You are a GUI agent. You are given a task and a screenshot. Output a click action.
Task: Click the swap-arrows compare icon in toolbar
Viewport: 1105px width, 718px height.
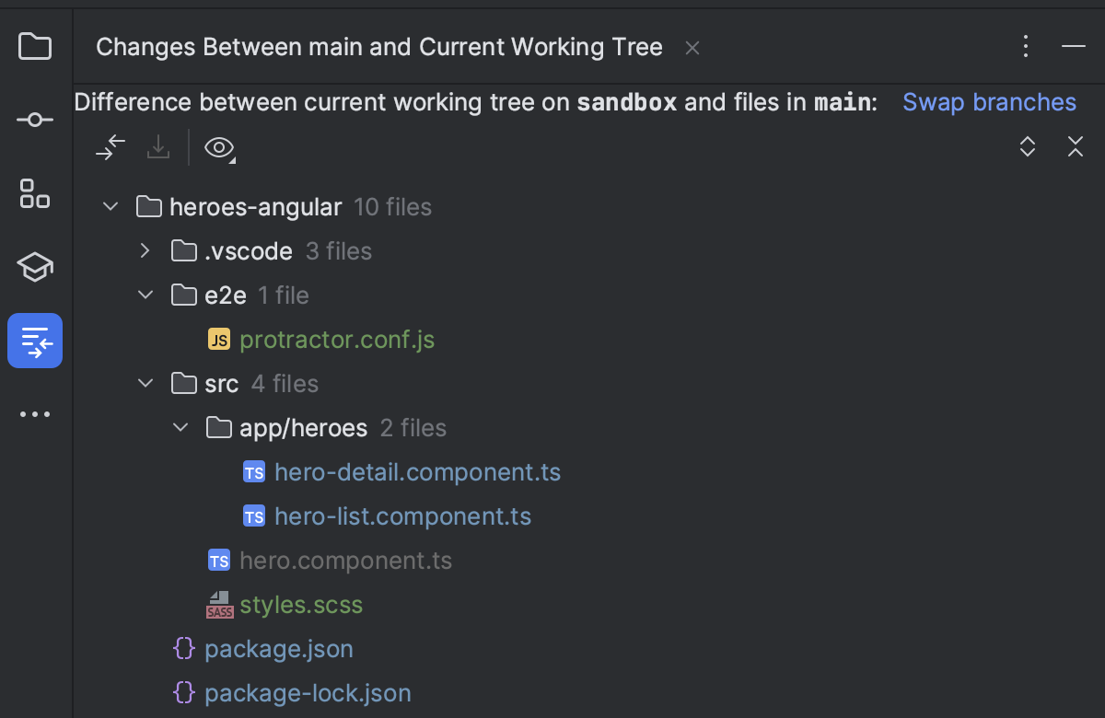tap(110, 146)
